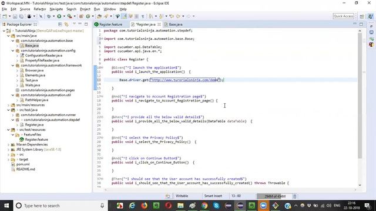
Task: Click the Next Annotation toolbar icon
Action: pyautogui.click(x=150, y=16)
